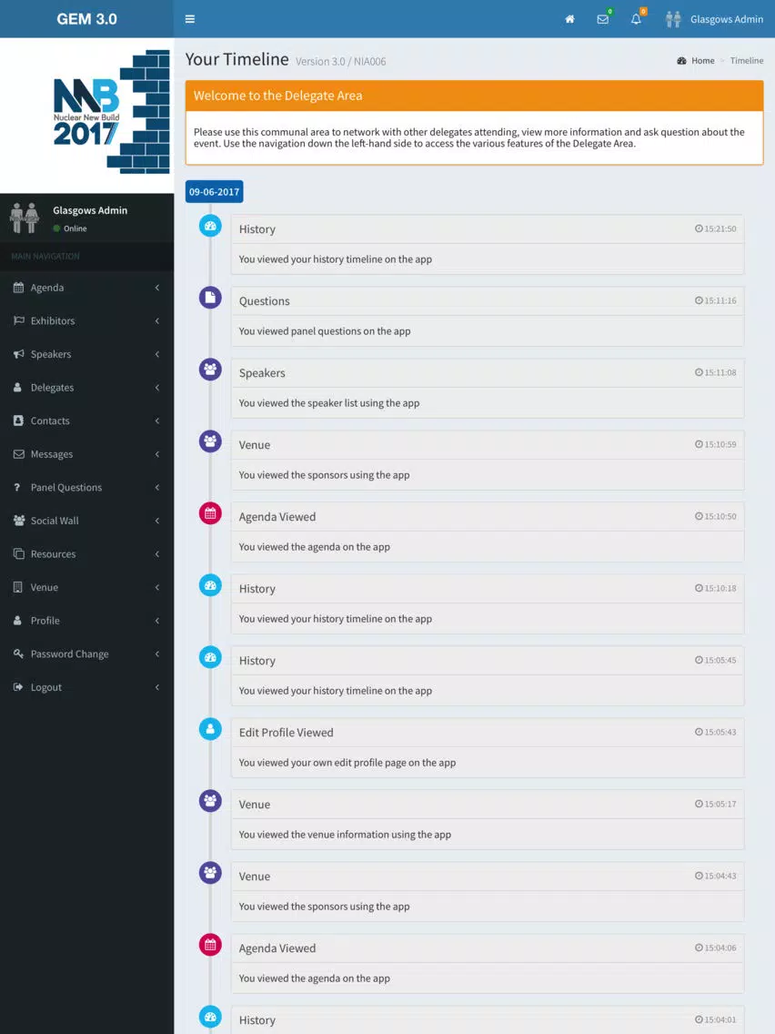Open the envelope messages icon in header
Image resolution: width=775 pixels, height=1034 pixels.
602,19
